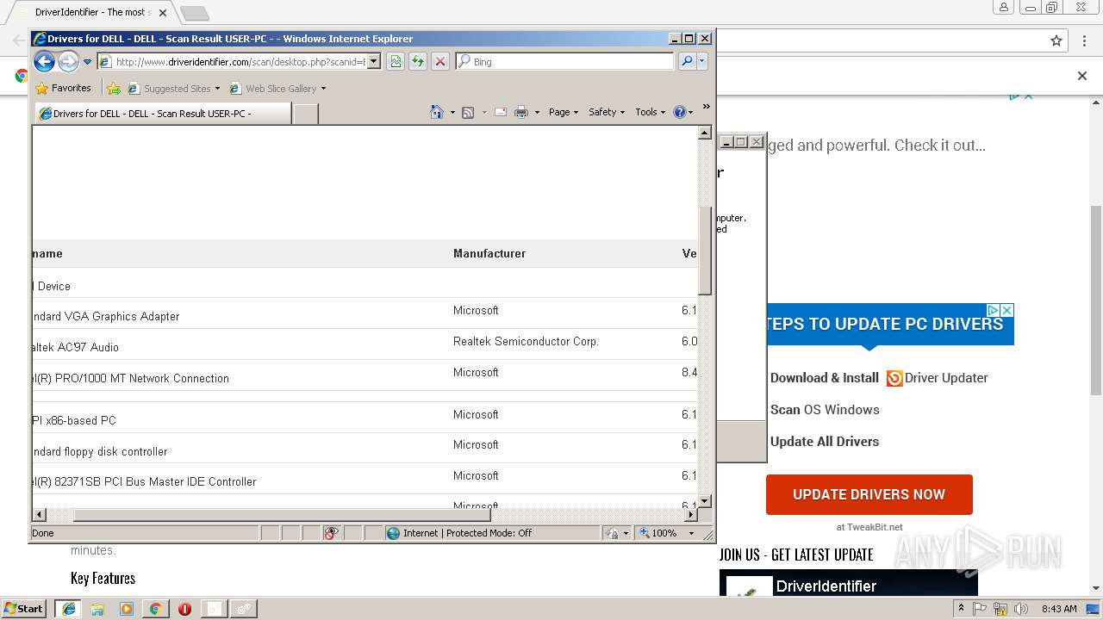1103x620 pixels.
Task: Open Web Slice Gallery link
Action: click(277, 88)
